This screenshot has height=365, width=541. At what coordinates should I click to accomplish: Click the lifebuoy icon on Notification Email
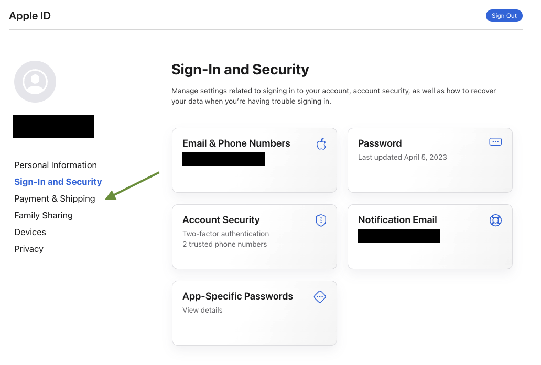click(495, 220)
